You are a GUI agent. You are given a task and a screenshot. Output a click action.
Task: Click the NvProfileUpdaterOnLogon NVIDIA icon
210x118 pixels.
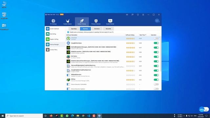(68, 48)
